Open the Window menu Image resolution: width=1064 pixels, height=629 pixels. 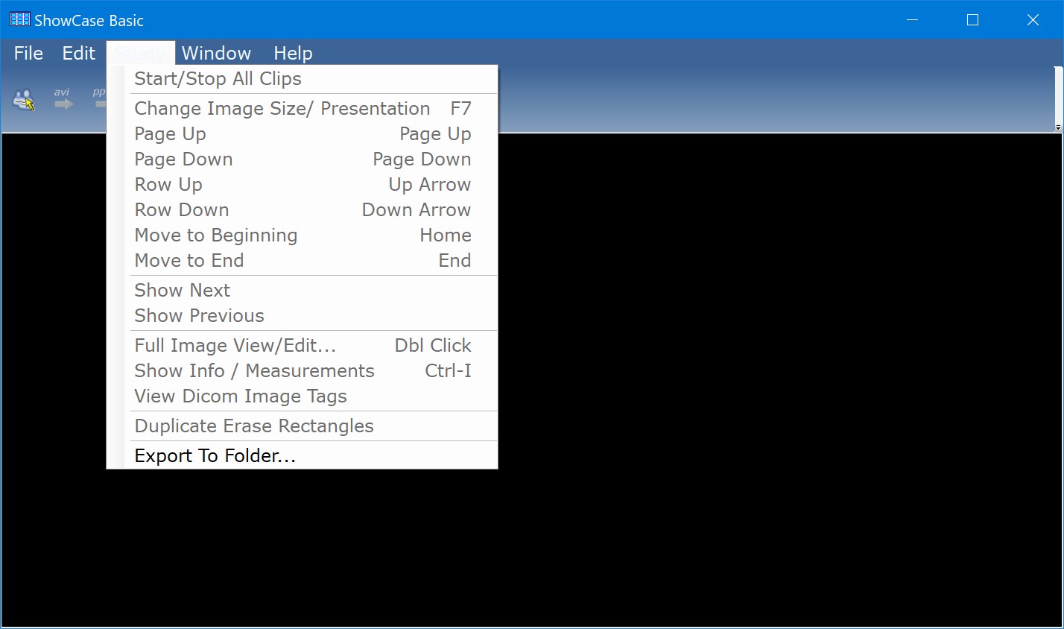(216, 54)
